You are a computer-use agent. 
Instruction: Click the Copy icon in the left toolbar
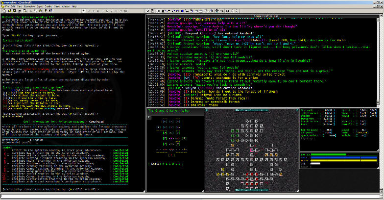[x=35, y=11]
